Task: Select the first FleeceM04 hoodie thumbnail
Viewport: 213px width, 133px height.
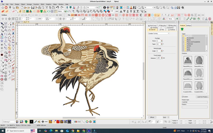Action: pyautogui.click(x=188, y=60)
